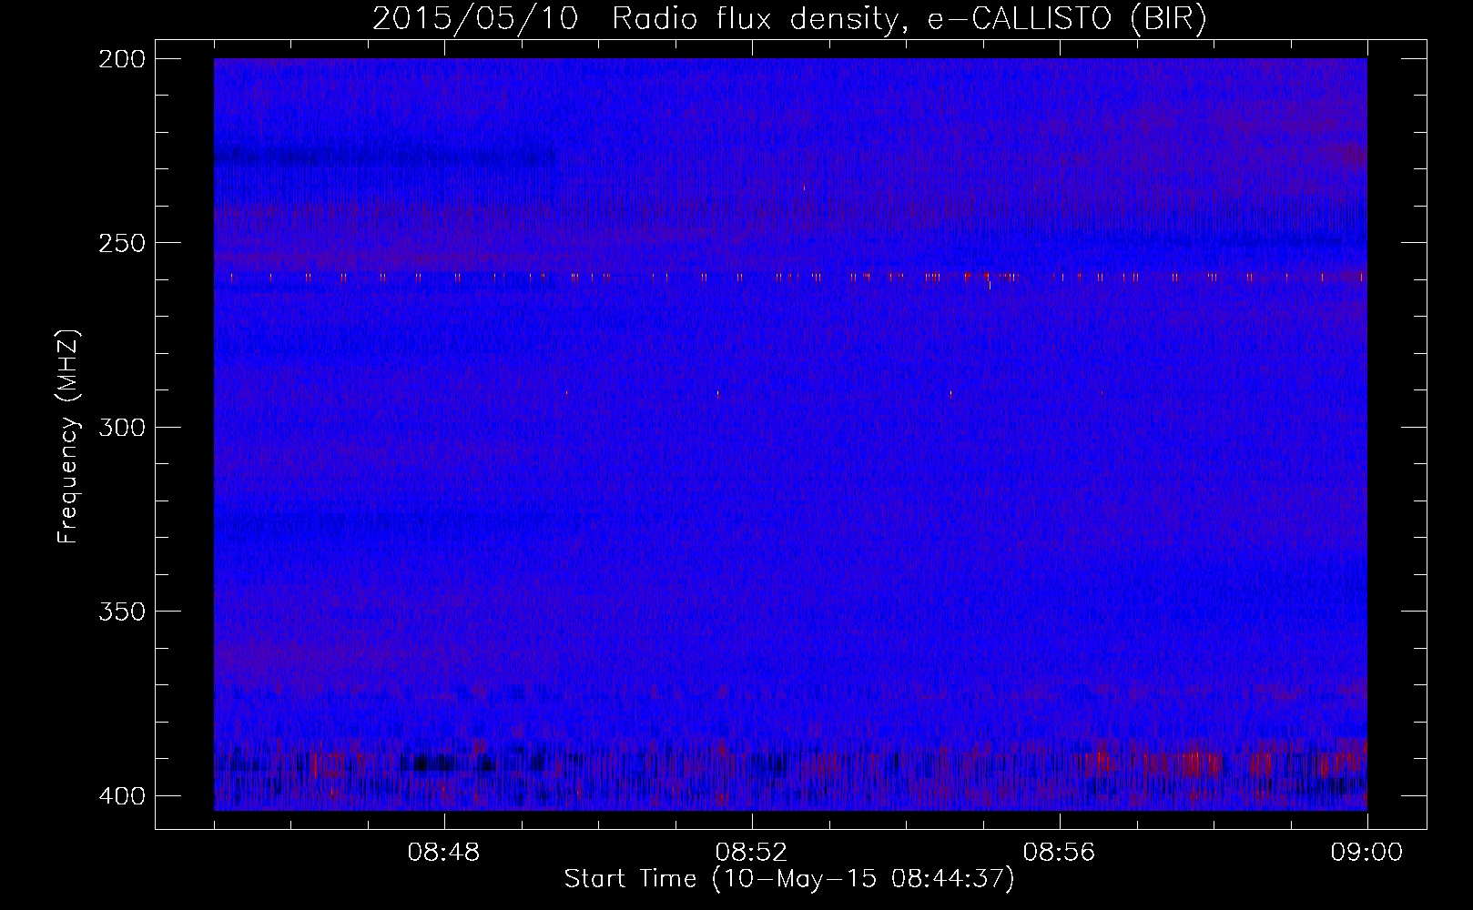Click the "Frequency (MHZ)" axis label
The width and height of the screenshot is (1473, 910).
(x=68, y=437)
